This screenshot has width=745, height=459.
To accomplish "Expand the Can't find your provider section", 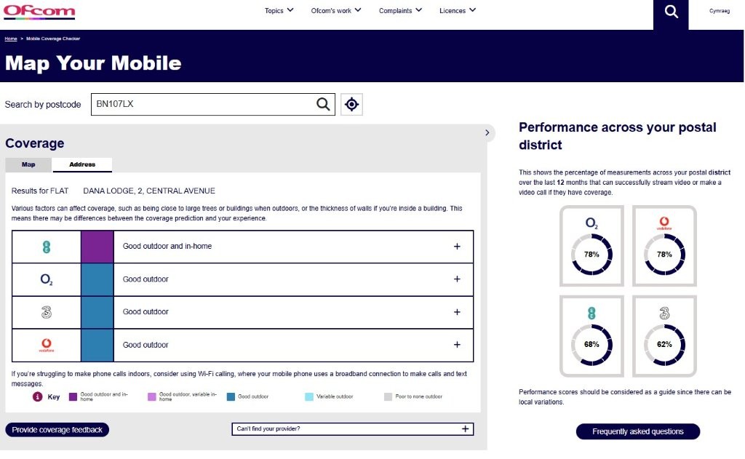I will (x=465, y=429).
